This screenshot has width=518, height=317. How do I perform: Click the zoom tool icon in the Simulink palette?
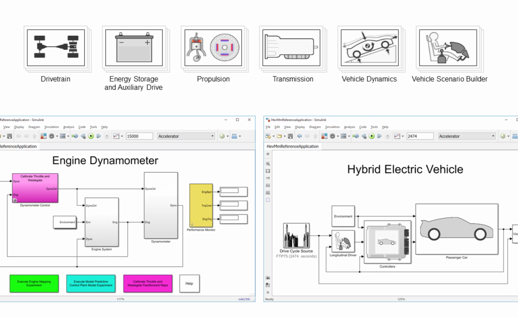[x=268, y=164]
